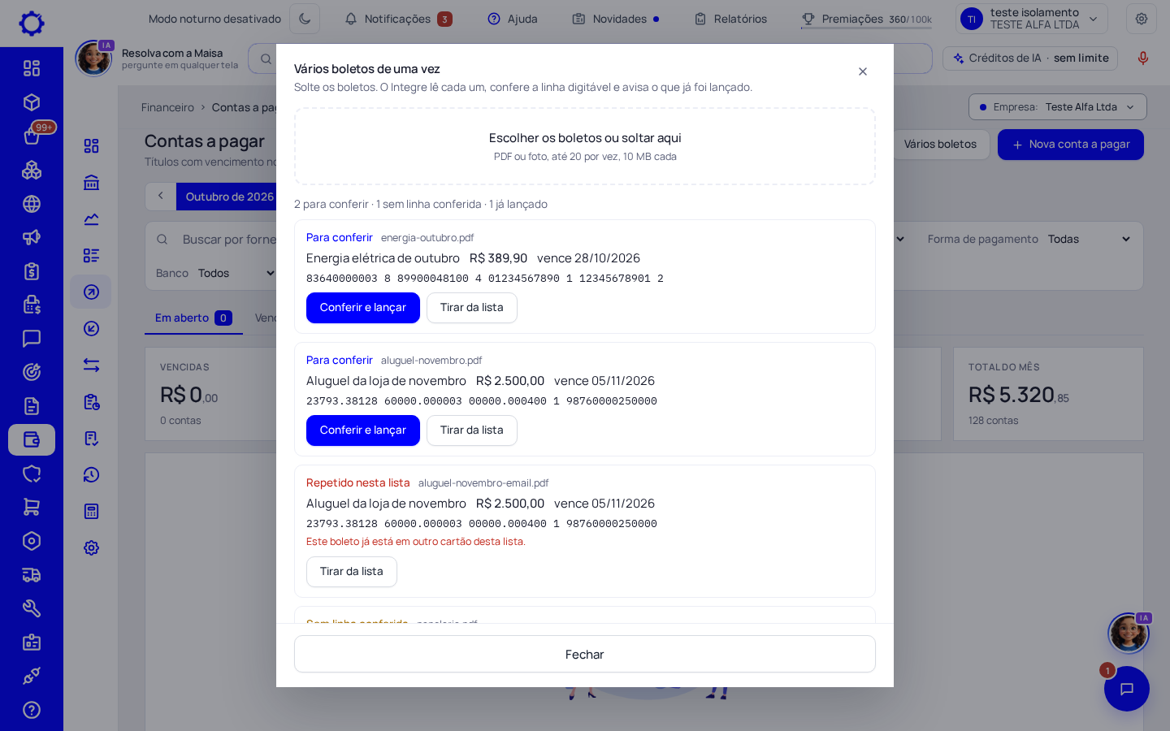Image resolution: width=1170 pixels, height=731 pixels.
Task: Open the line chart icon in finance submenu
Action: pyautogui.click(x=91, y=219)
